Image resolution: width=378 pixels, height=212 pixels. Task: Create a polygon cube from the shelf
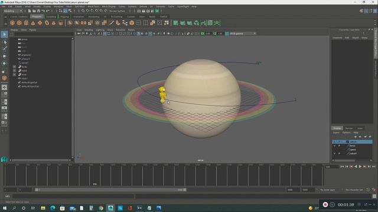pos(19,23)
